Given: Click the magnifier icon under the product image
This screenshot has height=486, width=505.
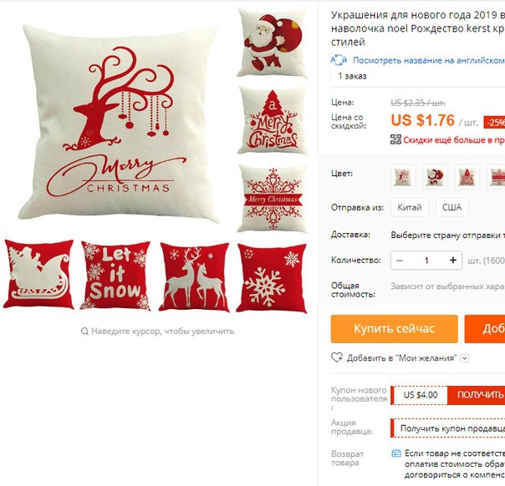Looking at the screenshot, I should 84,331.
